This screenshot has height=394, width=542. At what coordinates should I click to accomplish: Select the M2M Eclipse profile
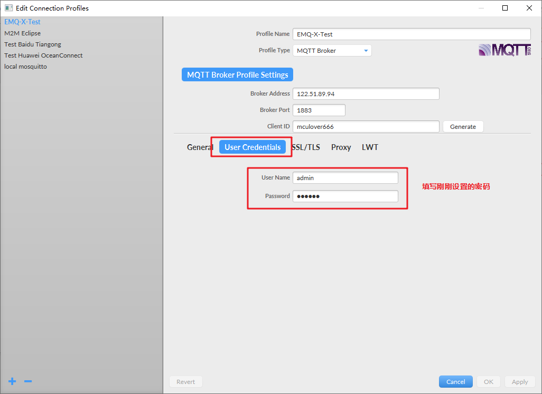[23, 33]
